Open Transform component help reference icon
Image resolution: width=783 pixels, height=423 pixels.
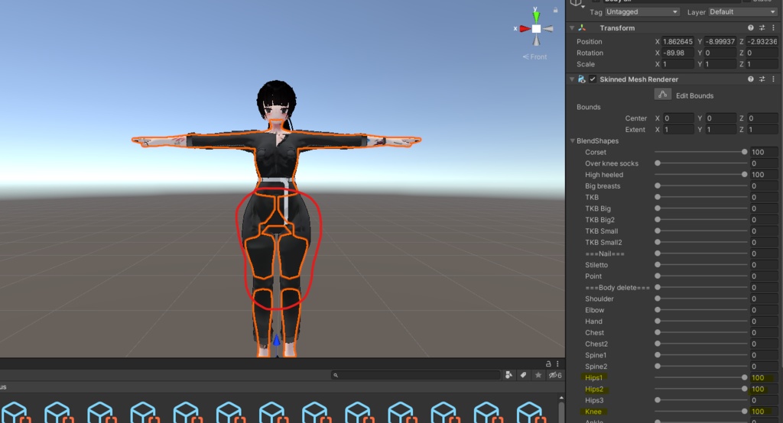(751, 28)
